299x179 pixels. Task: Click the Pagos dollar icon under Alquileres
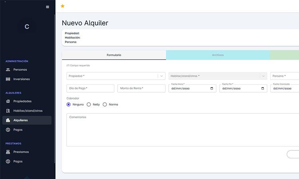pyautogui.click(x=8, y=130)
